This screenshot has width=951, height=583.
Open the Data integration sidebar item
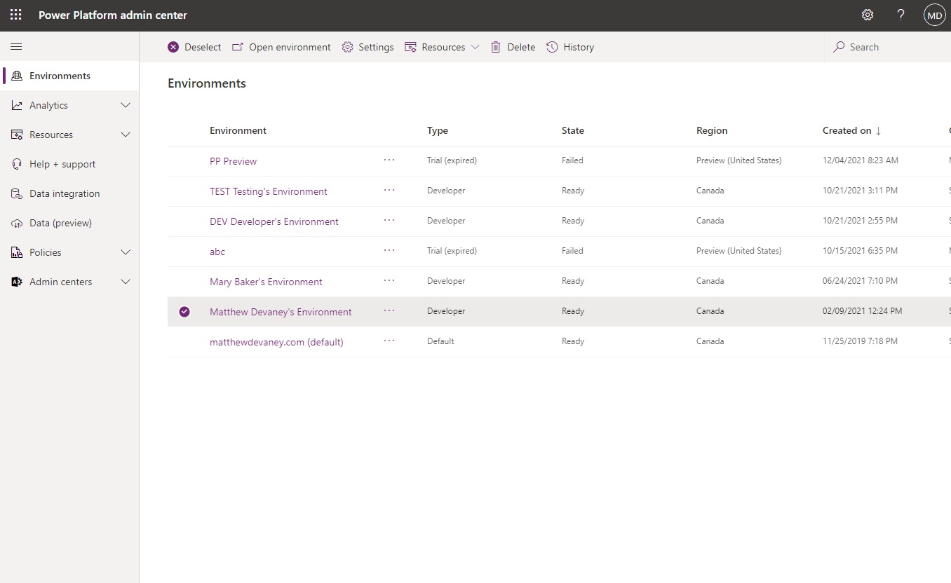(x=64, y=193)
